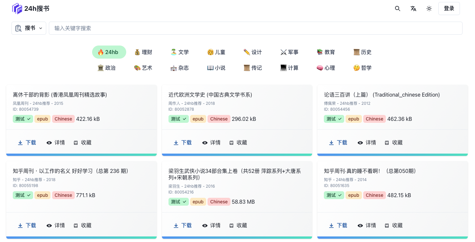The height and width of the screenshot is (242, 475).
Task: Download 知乎周刊·真的睡不着啊
Action: pos(338,225)
